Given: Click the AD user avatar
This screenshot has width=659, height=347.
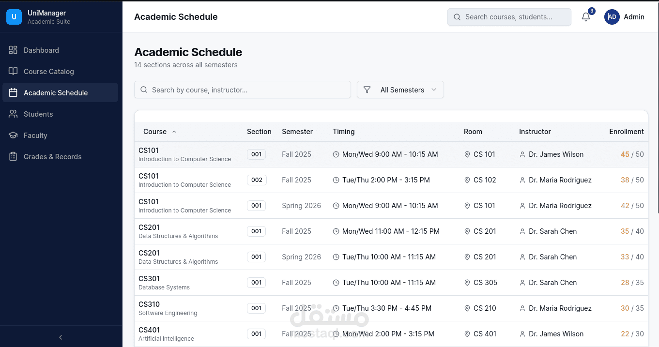Looking at the screenshot, I should (612, 17).
